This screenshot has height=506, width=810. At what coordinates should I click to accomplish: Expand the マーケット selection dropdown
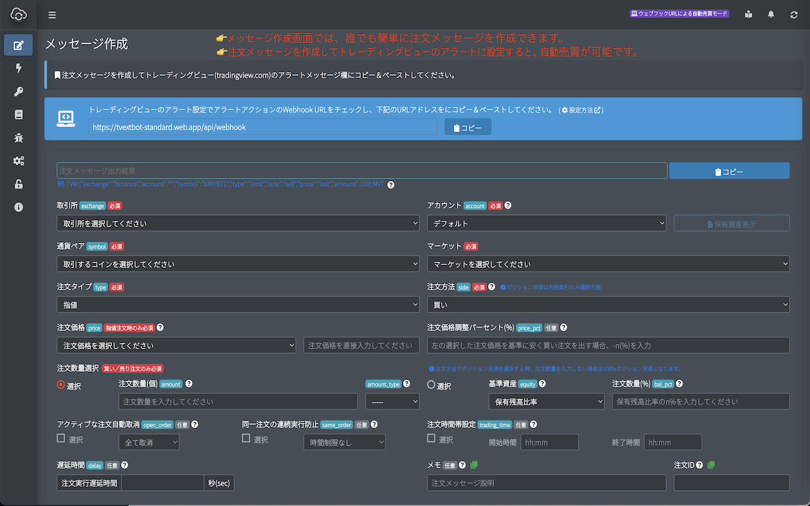point(608,264)
